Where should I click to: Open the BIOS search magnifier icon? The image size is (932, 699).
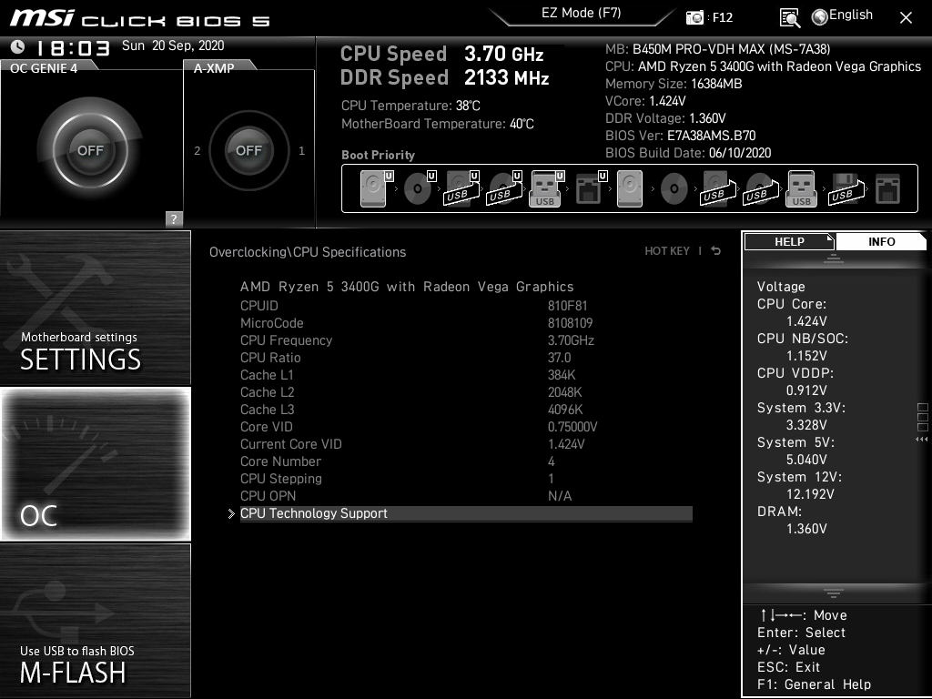(789, 18)
